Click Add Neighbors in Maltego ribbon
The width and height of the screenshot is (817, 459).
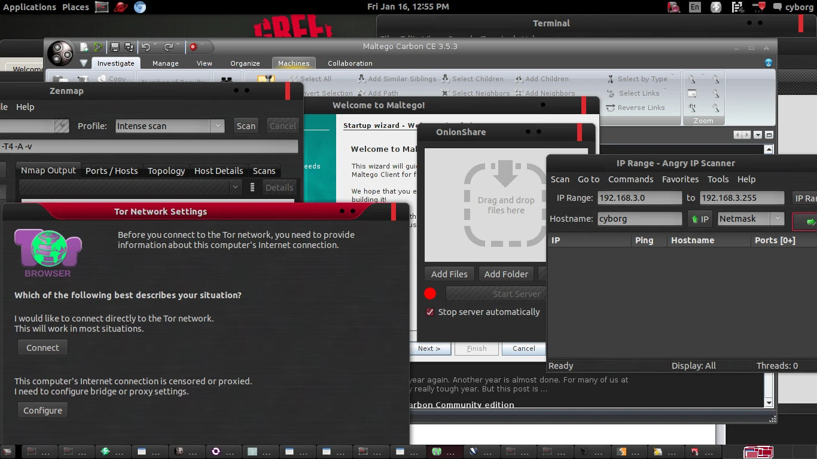[x=545, y=93]
